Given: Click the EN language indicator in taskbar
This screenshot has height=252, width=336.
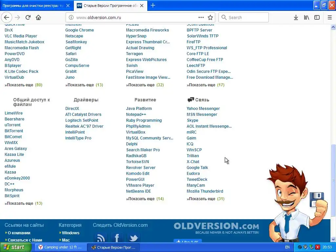Looking at the screenshot, I should click(x=287, y=247).
